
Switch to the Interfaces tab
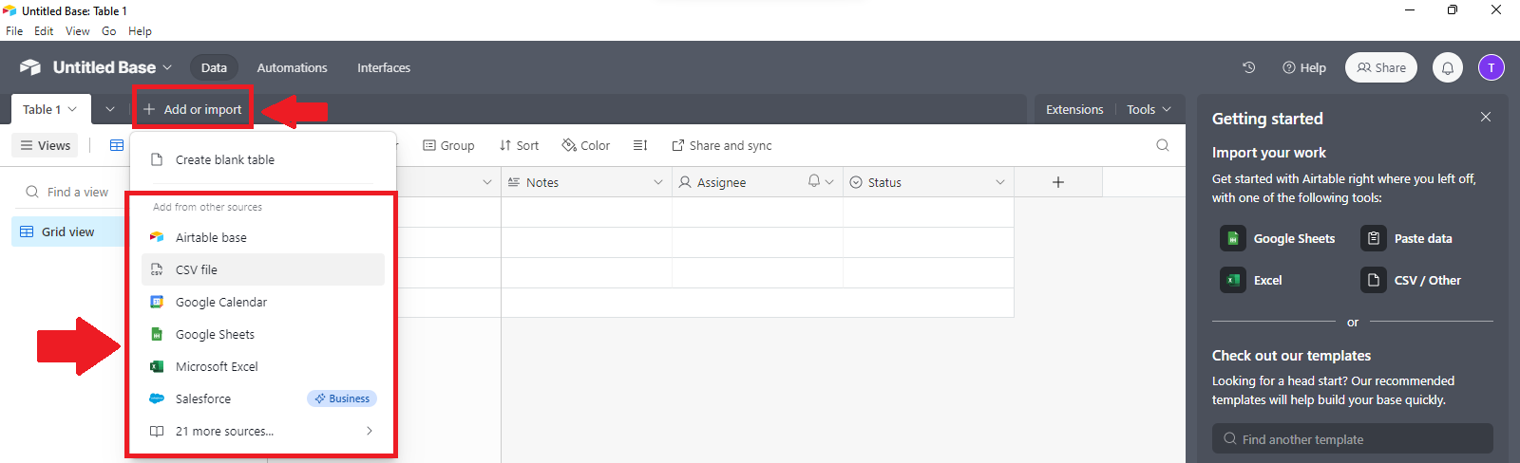click(x=384, y=67)
